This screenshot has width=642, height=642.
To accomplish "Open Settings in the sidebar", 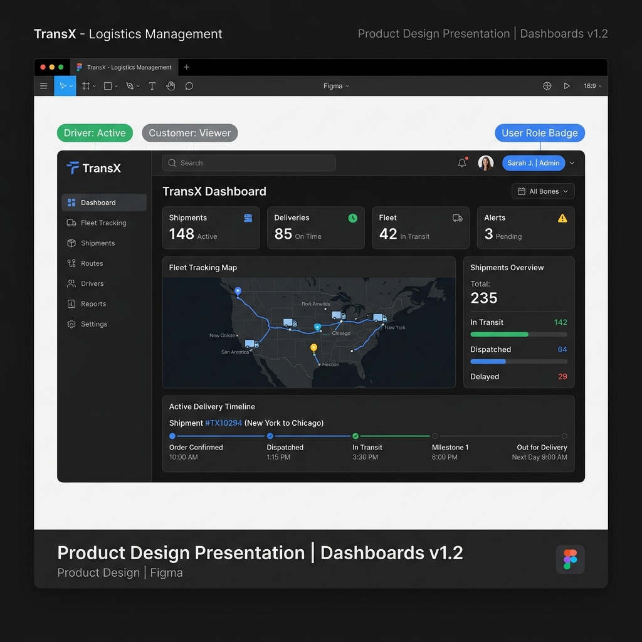I will pyautogui.click(x=104, y=324).
